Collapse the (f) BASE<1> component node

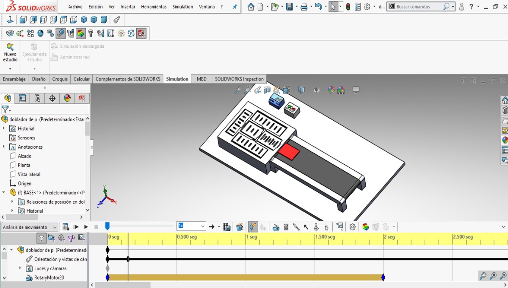coord(4,192)
